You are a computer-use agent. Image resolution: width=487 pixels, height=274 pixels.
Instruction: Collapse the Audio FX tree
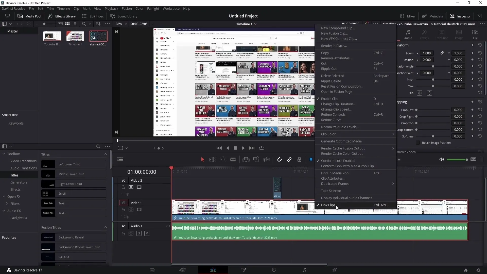pos(4,211)
